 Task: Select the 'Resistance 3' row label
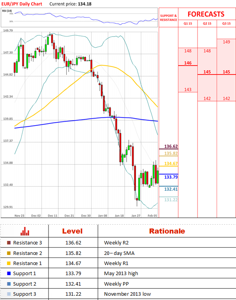pyautogui.click(x=28, y=242)
